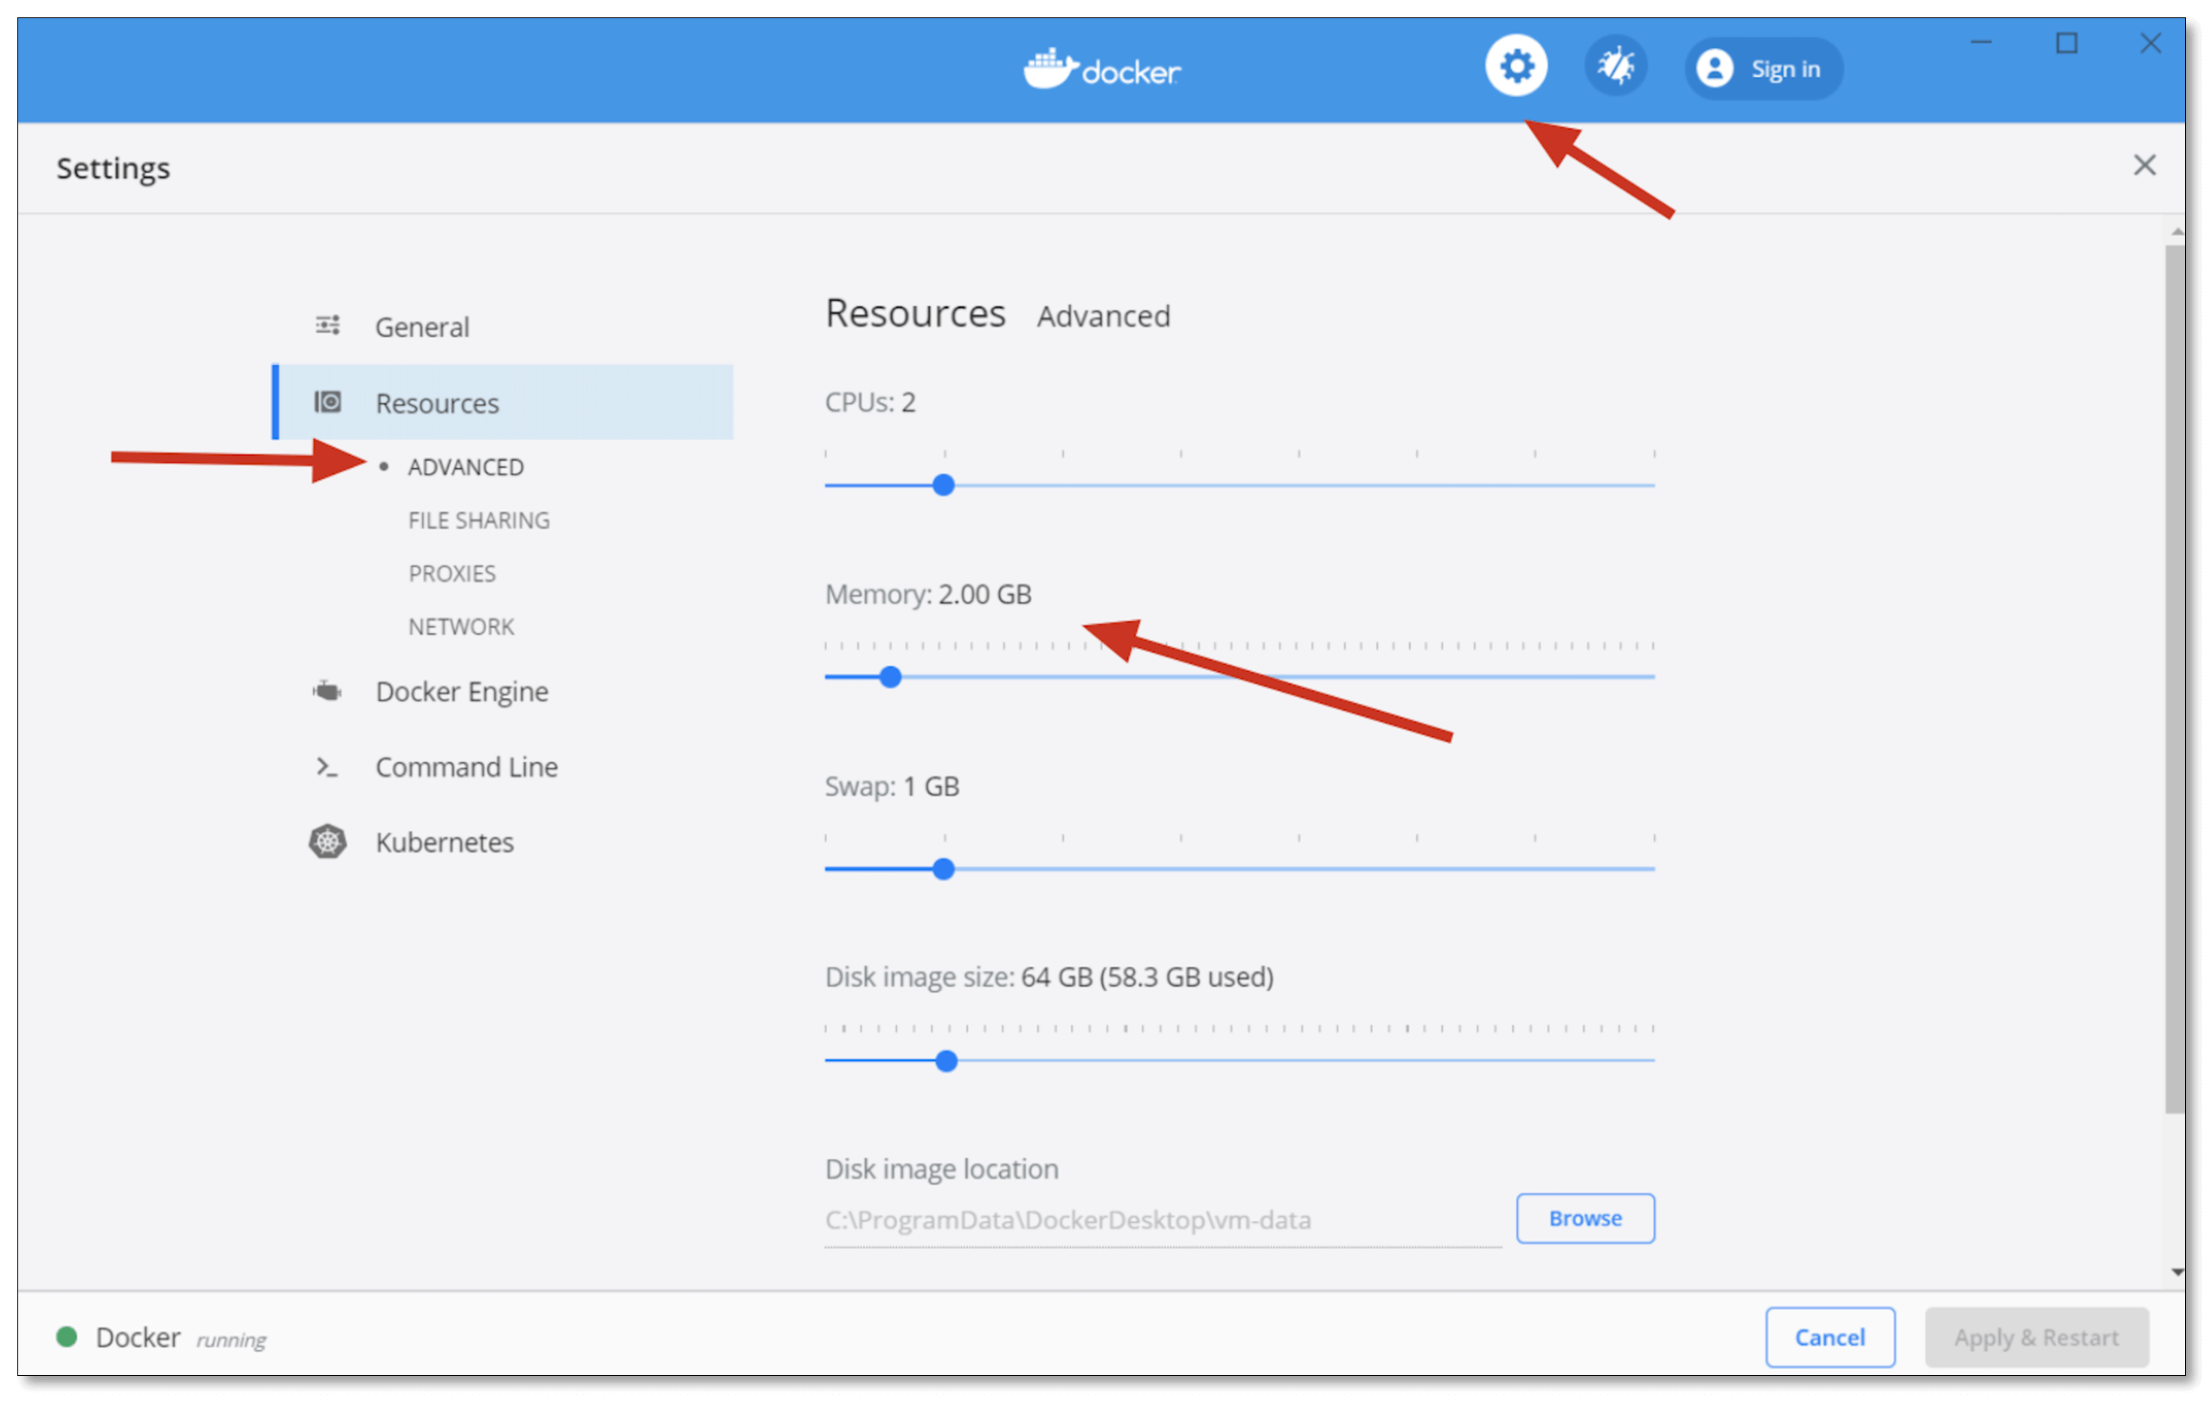
Task: Click the troubleshoot bug icon
Action: tap(1615, 66)
